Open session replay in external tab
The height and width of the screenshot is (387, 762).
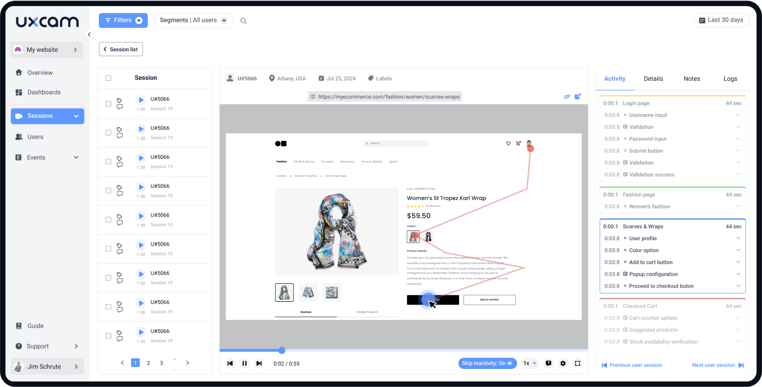tap(578, 96)
